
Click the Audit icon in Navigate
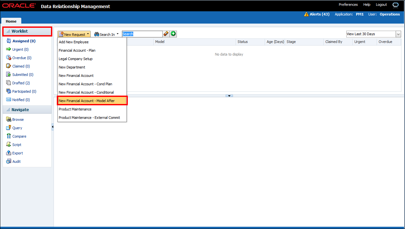[9, 161]
